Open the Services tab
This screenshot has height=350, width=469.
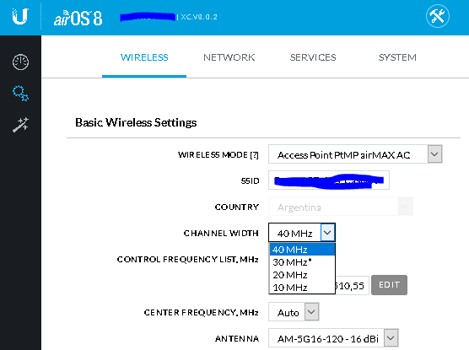pyautogui.click(x=313, y=57)
